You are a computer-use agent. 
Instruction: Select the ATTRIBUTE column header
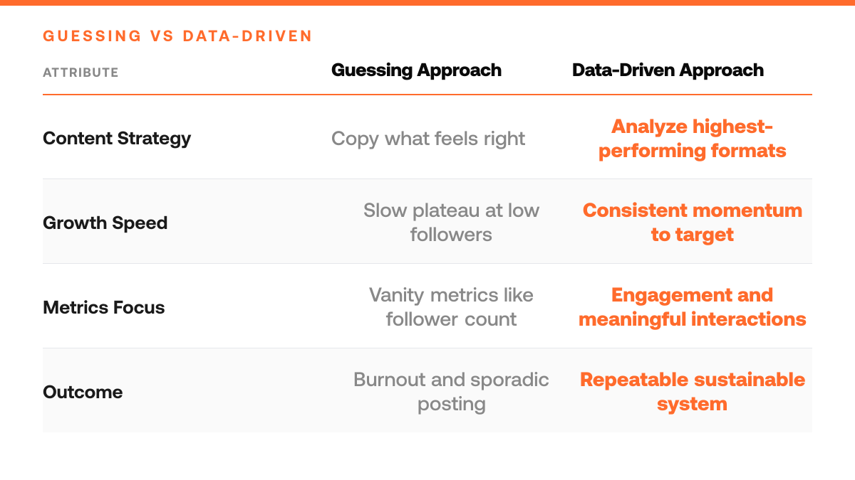(x=81, y=73)
